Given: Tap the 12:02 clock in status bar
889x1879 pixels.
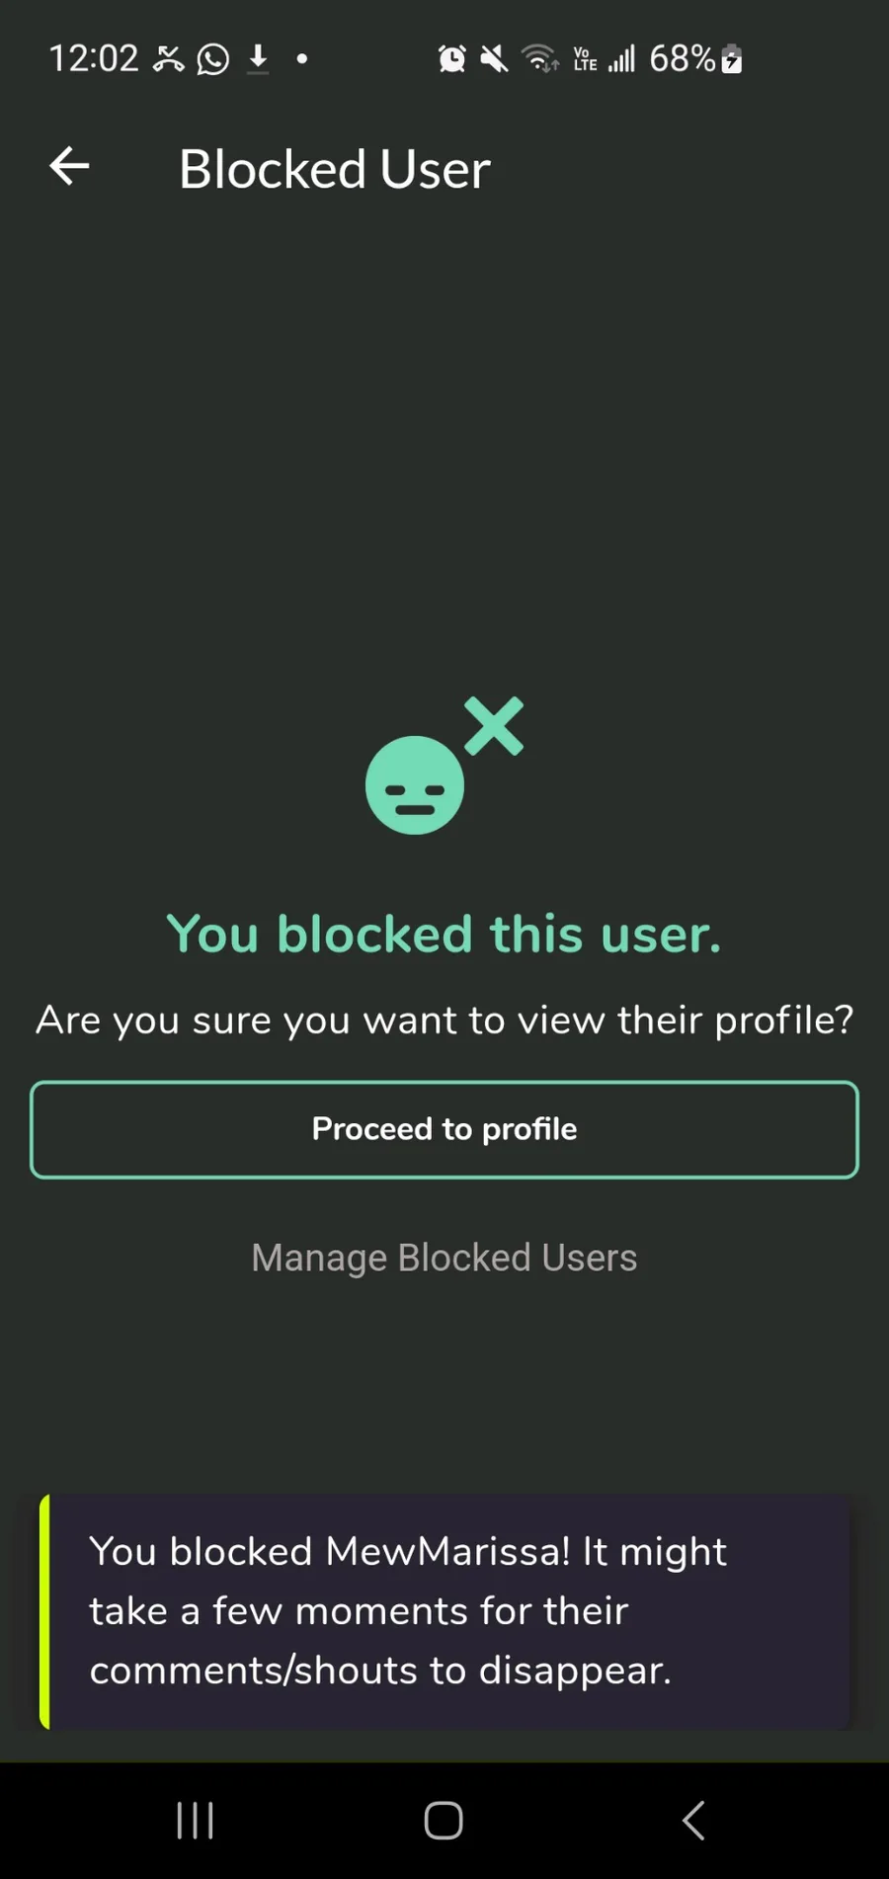Looking at the screenshot, I should click(x=94, y=59).
